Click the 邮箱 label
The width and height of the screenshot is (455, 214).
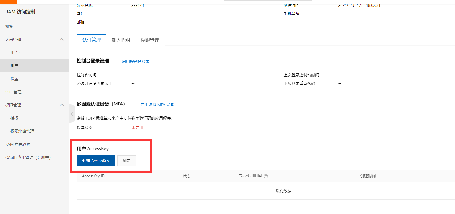(x=81, y=22)
